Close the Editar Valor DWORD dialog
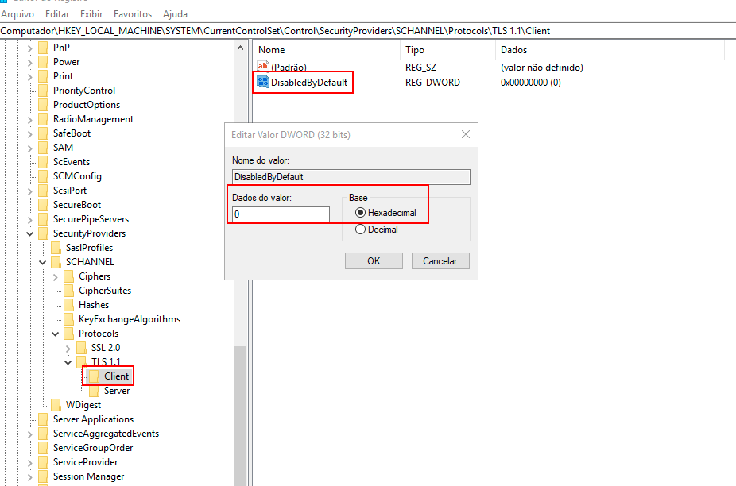 [466, 135]
